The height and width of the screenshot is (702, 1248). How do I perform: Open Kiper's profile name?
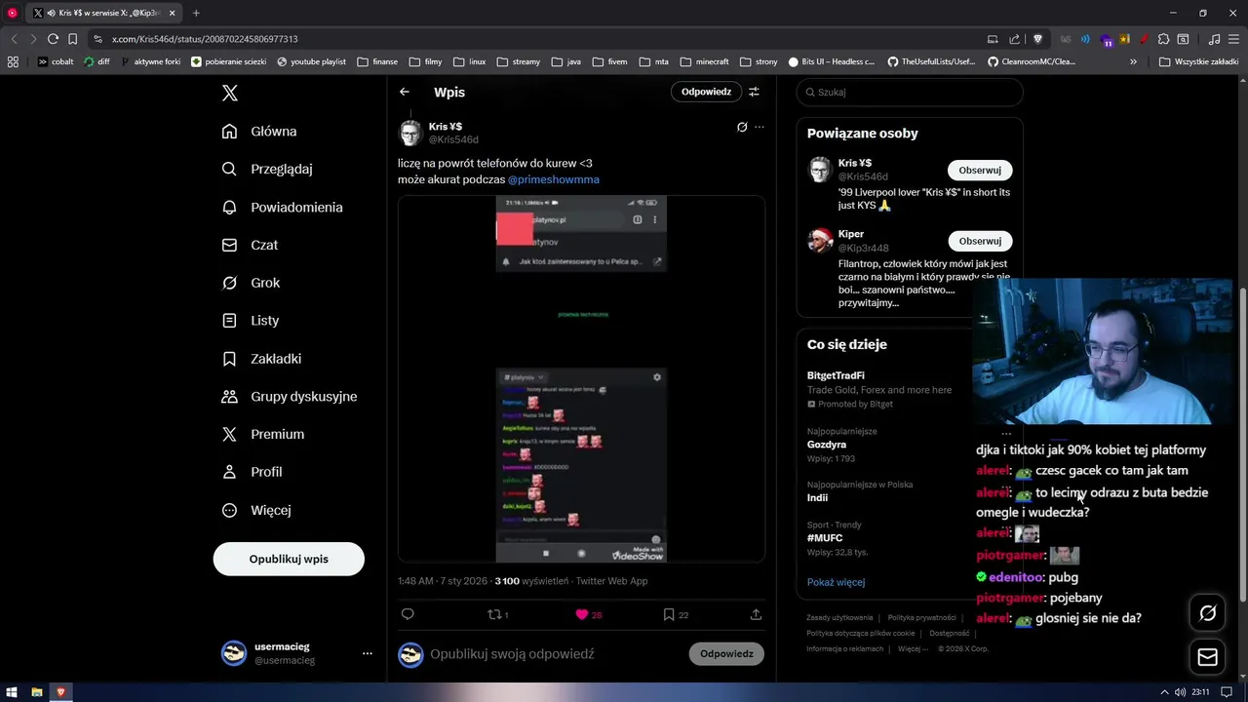pos(851,234)
